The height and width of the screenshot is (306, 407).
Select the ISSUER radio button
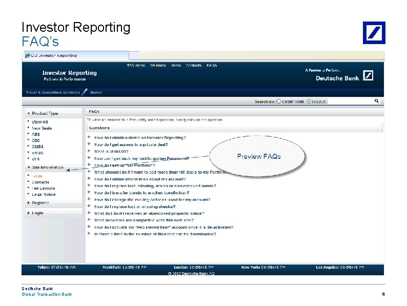(309, 101)
